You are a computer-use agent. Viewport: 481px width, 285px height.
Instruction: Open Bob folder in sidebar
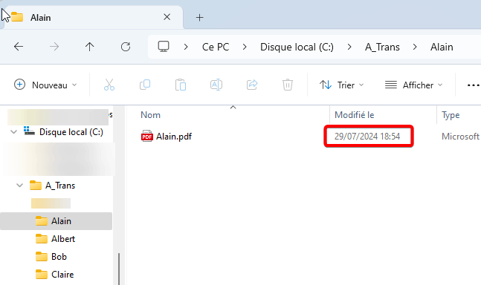(59, 257)
